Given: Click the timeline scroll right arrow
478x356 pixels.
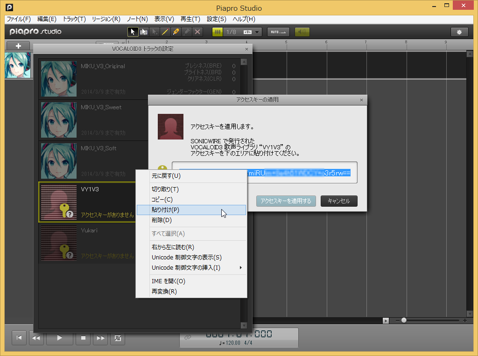Looking at the screenshot, I should pos(386,321).
